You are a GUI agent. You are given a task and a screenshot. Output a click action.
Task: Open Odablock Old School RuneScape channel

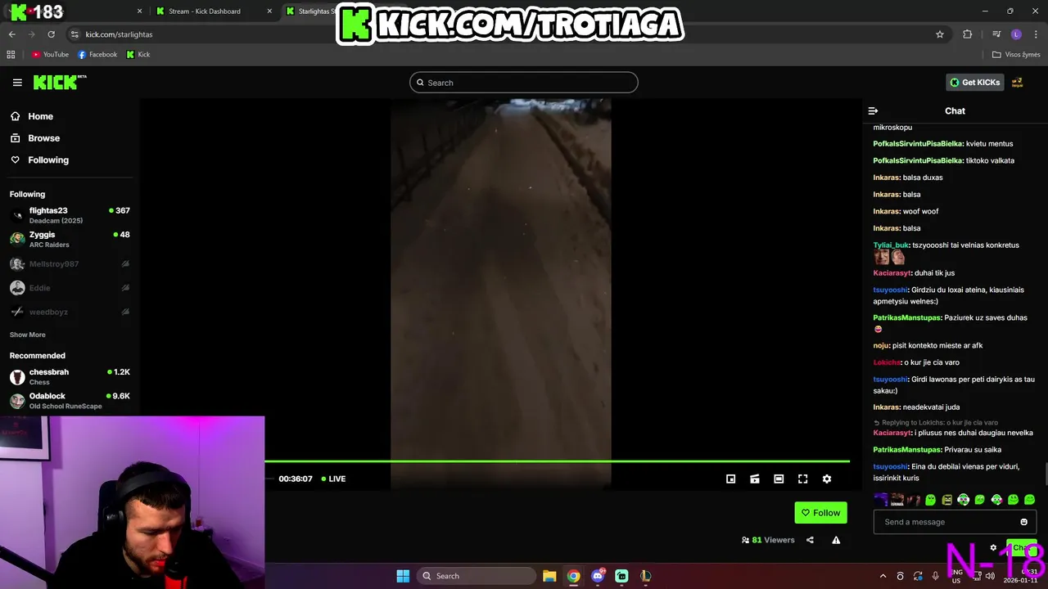click(70, 401)
